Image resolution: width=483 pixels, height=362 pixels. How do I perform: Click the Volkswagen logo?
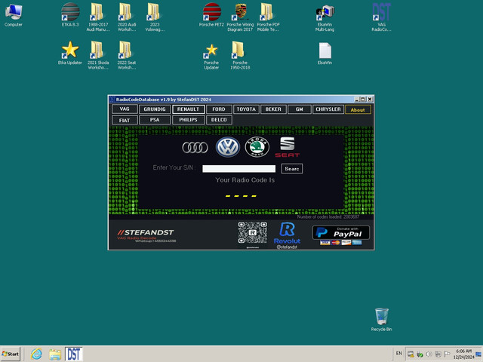228,147
